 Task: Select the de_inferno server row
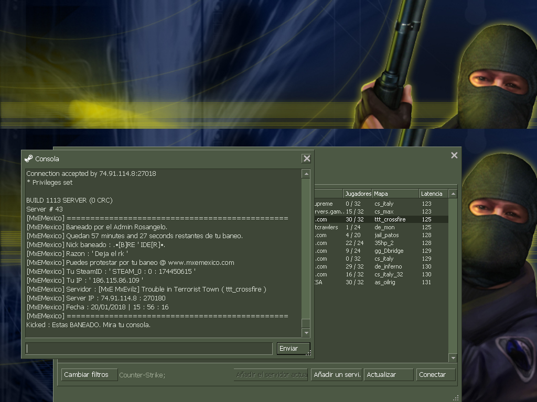(381, 266)
